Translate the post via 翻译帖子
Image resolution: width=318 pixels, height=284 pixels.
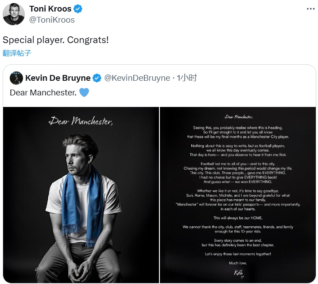(17, 53)
